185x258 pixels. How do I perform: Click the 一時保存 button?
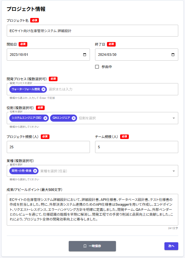coord(92,246)
